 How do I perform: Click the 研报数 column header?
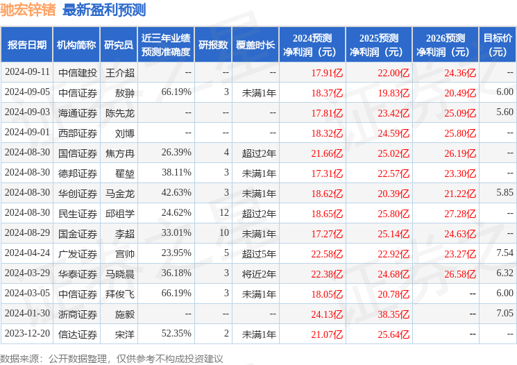[x=213, y=45]
